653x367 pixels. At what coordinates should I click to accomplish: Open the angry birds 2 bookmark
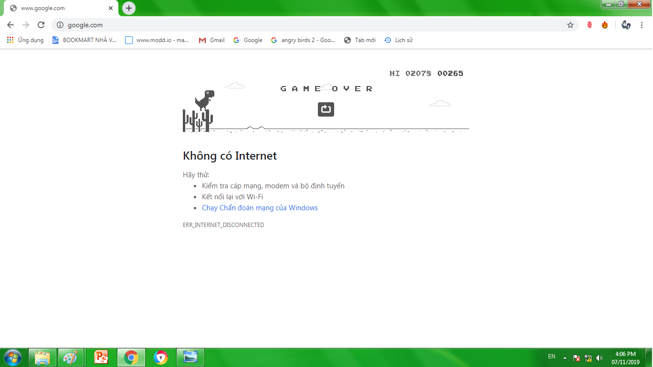coord(303,40)
